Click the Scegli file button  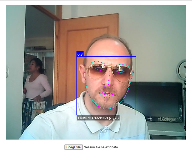coord(73,147)
